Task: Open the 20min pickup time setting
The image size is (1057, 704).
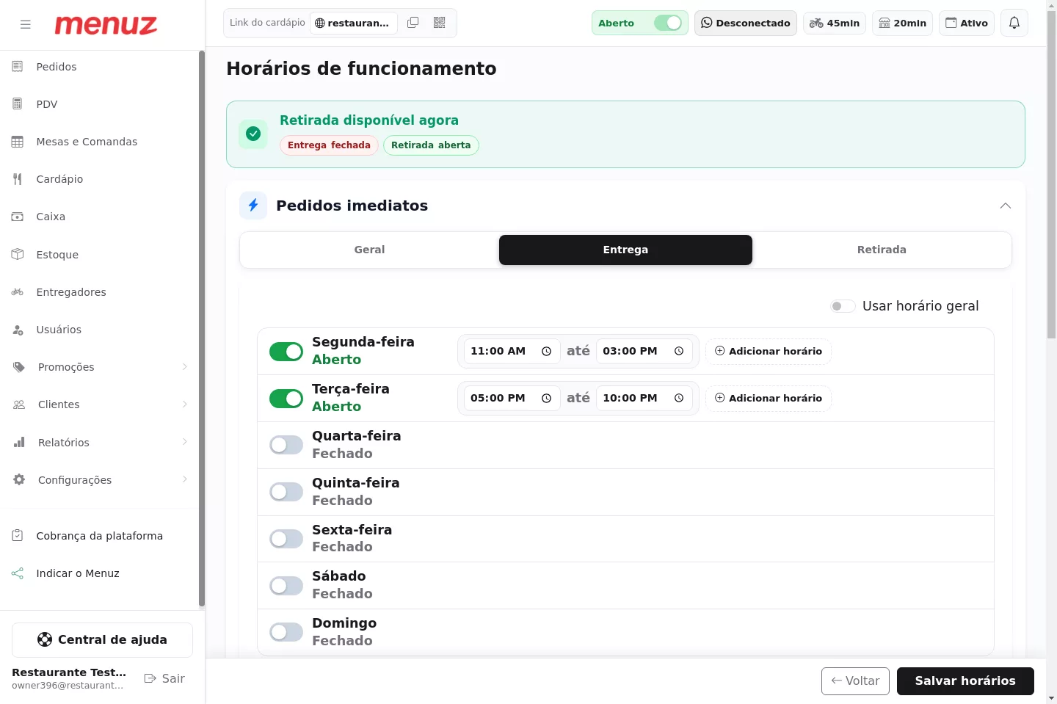Action: (x=902, y=23)
